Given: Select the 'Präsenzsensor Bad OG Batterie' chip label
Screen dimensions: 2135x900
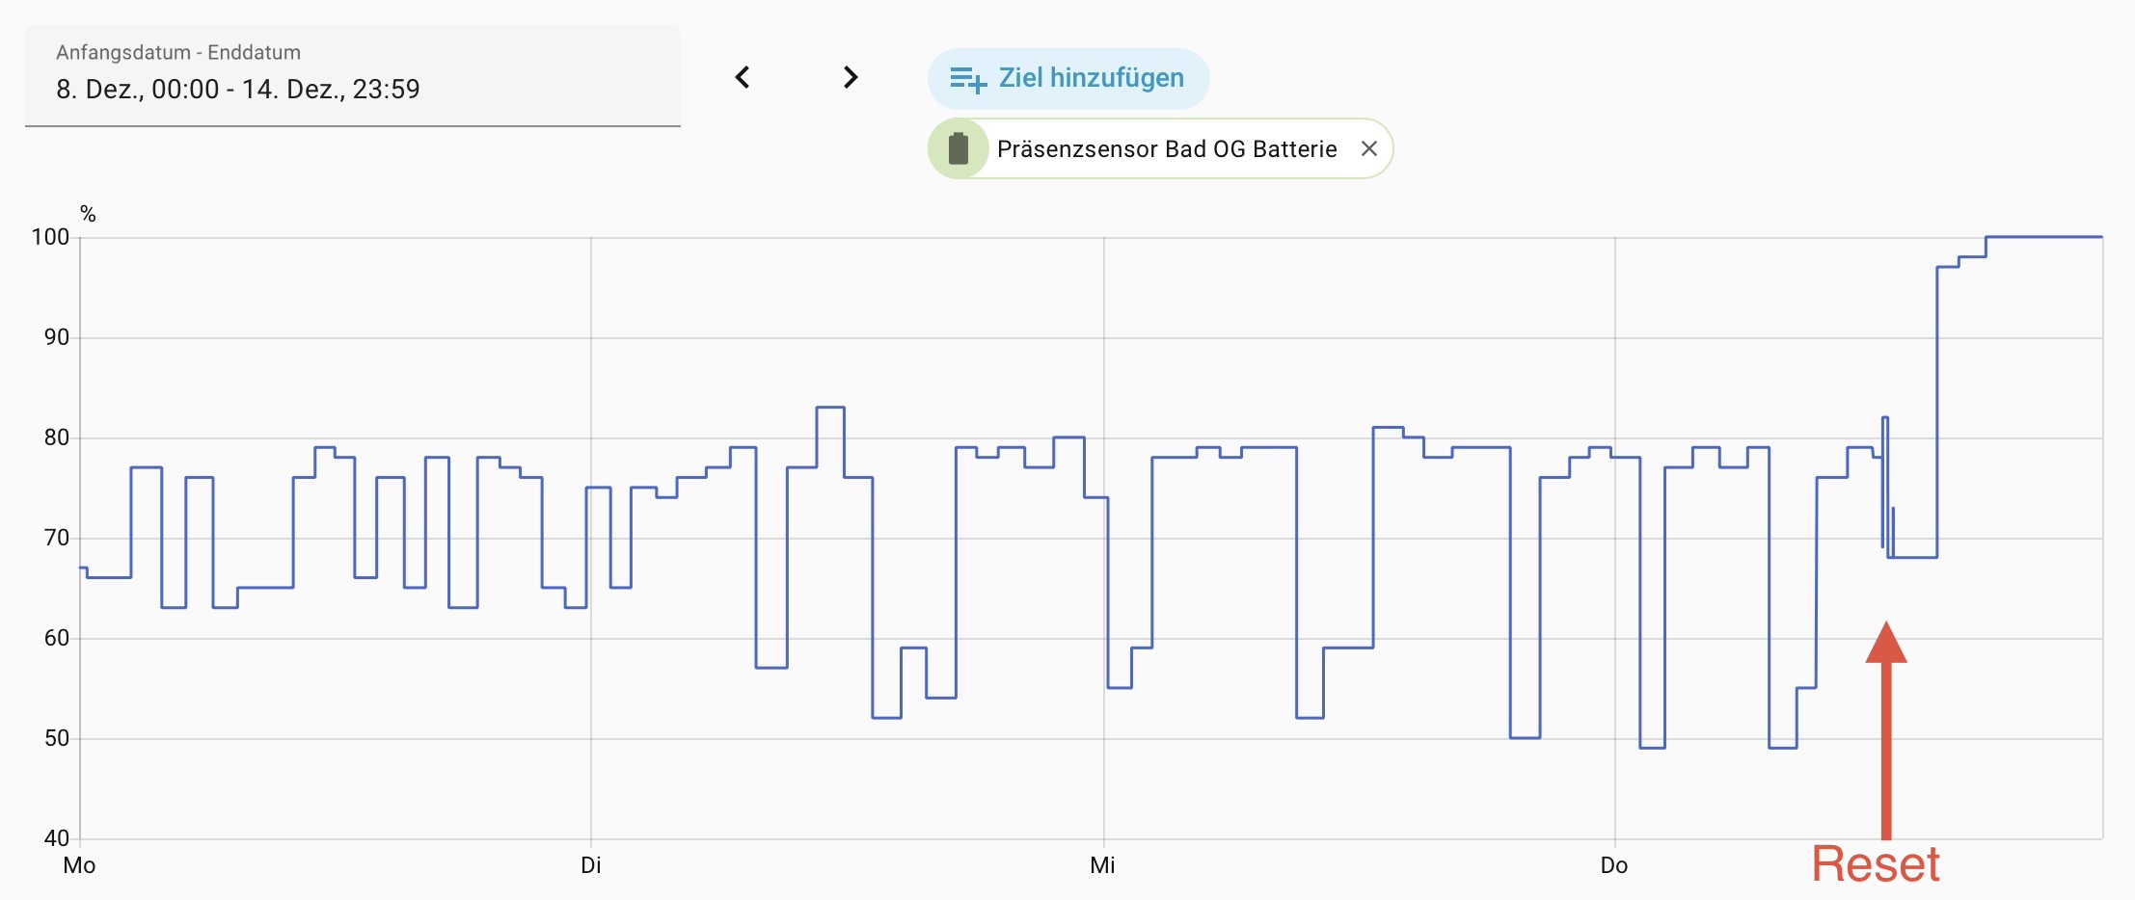Looking at the screenshot, I should 1167,148.
